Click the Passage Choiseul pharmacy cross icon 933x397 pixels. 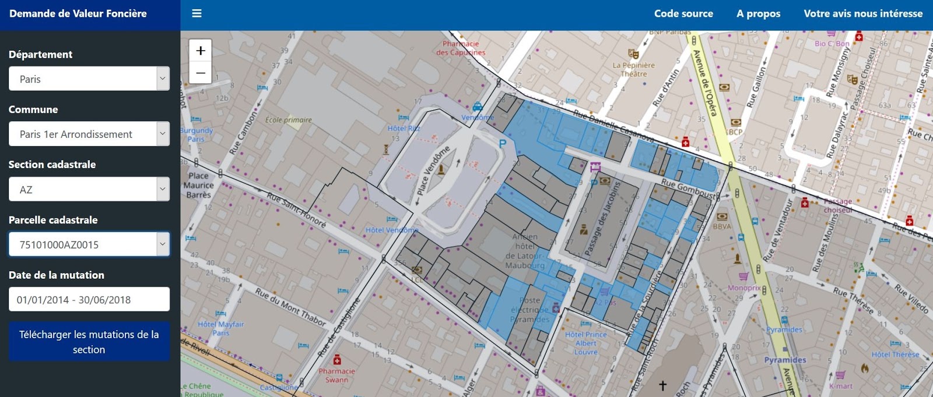805,203
